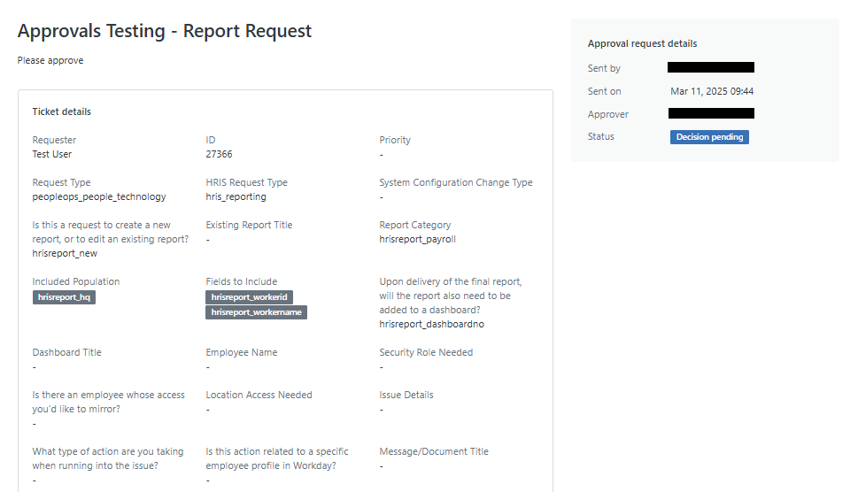Click the hrisreport_new value

pos(65,253)
